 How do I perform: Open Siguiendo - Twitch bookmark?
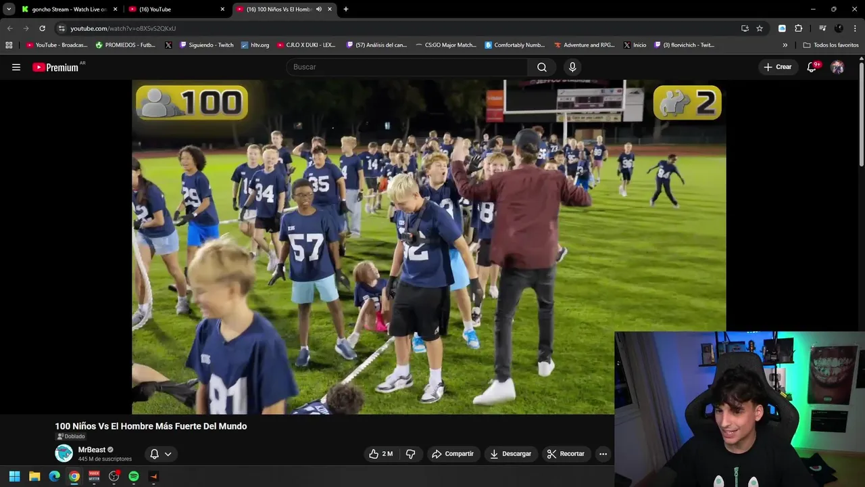coord(207,45)
